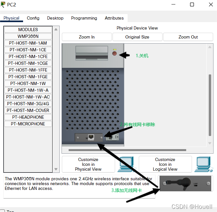
Task: Click the device view vertical scrollbar thumb
Action: coord(210,105)
